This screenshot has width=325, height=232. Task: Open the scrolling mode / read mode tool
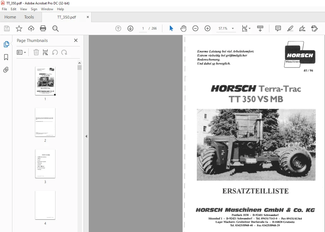pos(260,28)
